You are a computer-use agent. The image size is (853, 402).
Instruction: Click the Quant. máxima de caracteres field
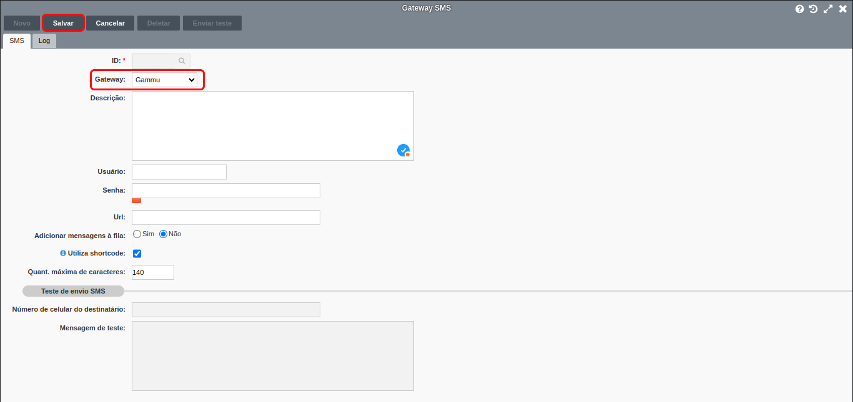[x=153, y=272]
